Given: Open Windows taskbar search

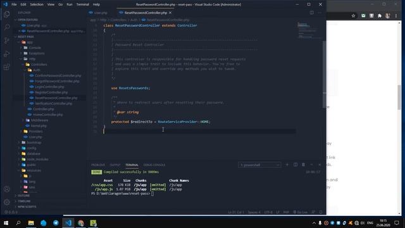Looking at the screenshot, I should [x=18, y=223].
